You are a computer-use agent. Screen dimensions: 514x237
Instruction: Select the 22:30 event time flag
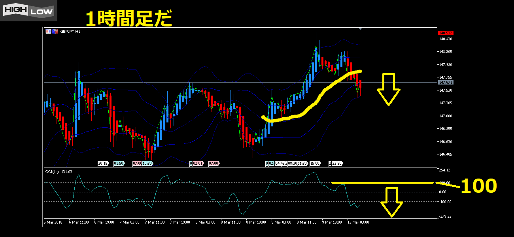[x=337, y=163]
